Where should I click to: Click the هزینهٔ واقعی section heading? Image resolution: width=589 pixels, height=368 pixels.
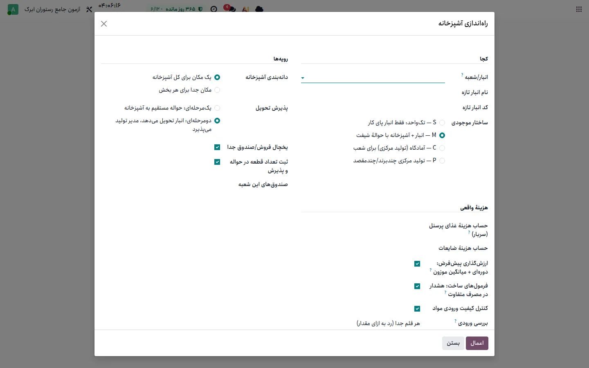pos(474,208)
